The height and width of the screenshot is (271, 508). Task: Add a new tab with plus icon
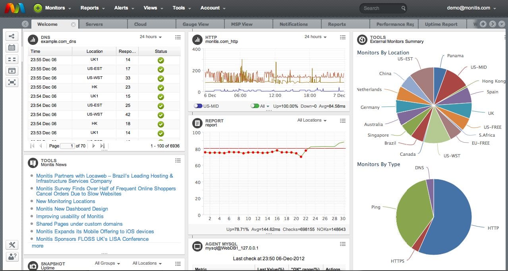483,24
